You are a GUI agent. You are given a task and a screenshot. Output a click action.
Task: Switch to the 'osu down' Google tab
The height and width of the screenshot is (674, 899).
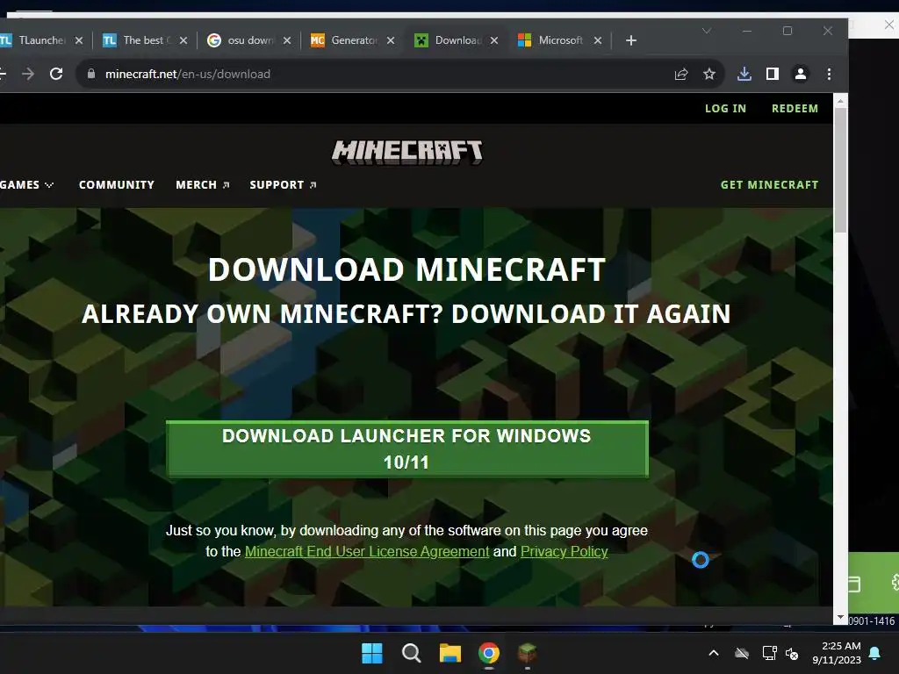[x=242, y=40]
